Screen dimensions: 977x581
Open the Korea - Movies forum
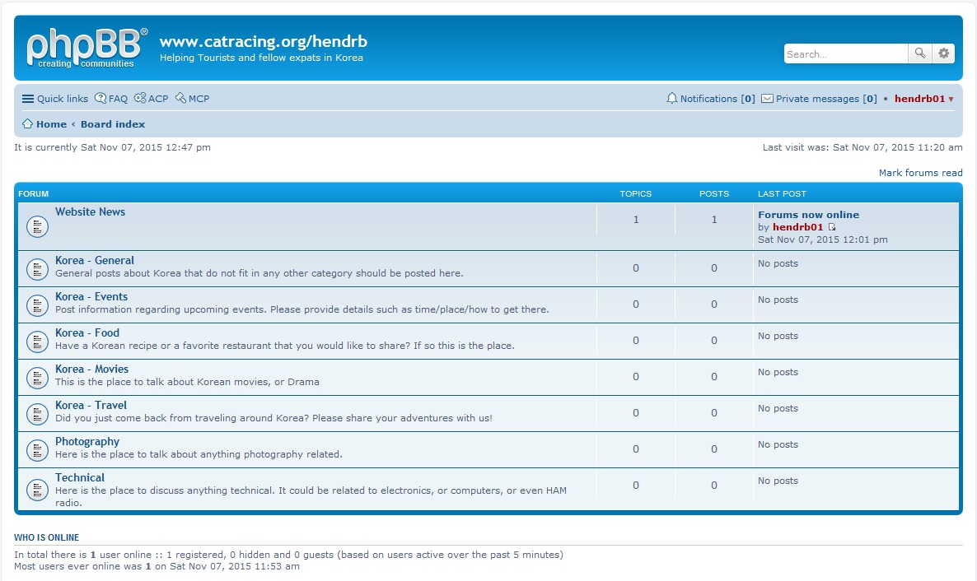click(x=91, y=369)
